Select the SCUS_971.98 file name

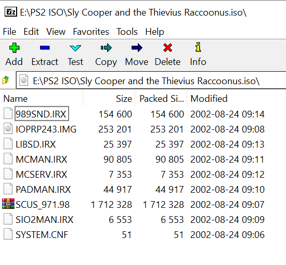click(43, 205)
